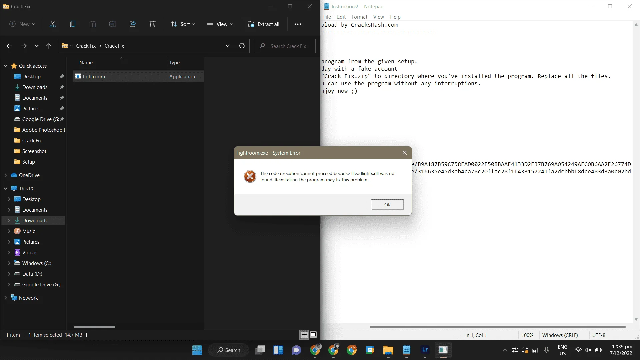Click Notepad's horizontal scrollbar thumb
Viewport: 640px width, 360px height.
click(497, 327)
